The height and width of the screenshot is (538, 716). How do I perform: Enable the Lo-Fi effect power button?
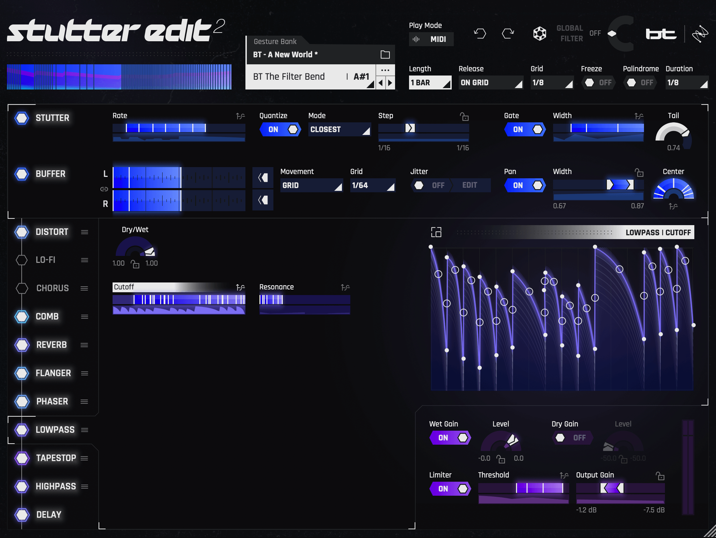pyautogui.click(x=22, y=260)
